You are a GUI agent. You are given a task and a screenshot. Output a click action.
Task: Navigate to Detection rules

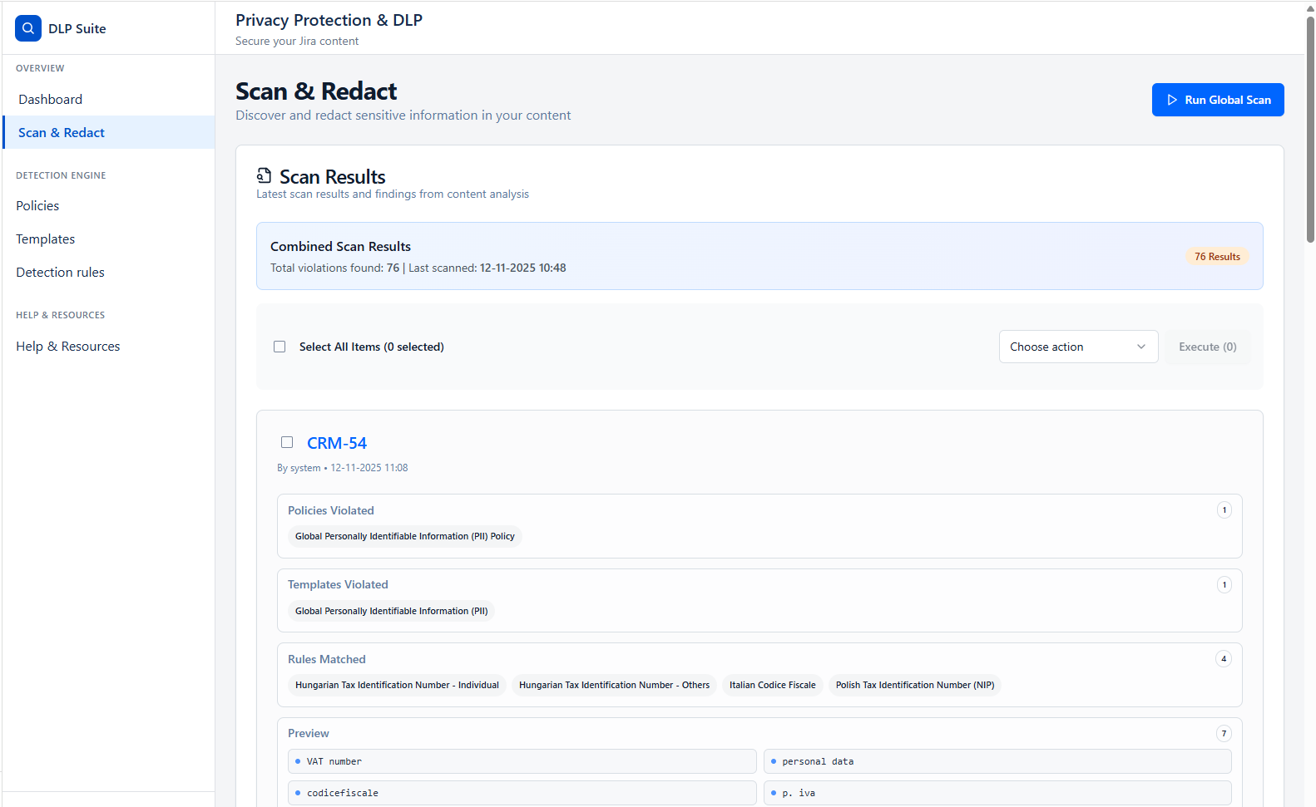pos(61,272)
